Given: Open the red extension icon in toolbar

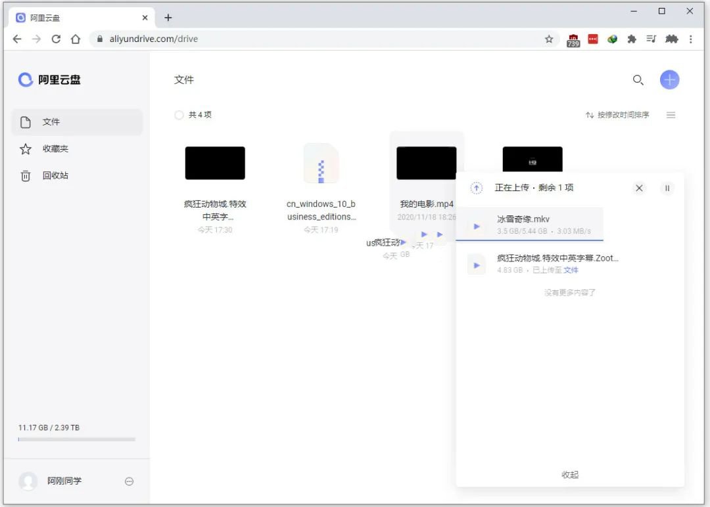Looking at the screenshot, I should click(x=593, y=39).
